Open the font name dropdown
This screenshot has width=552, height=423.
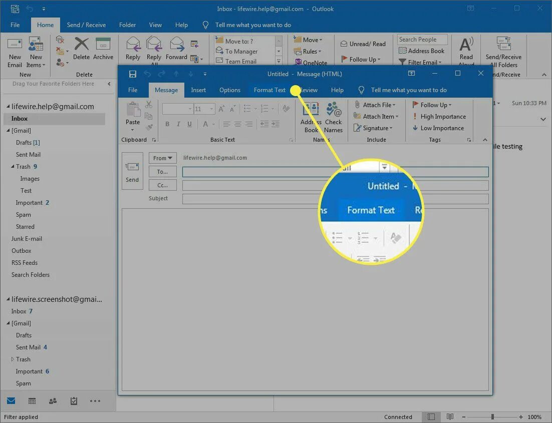pos(190,109)
